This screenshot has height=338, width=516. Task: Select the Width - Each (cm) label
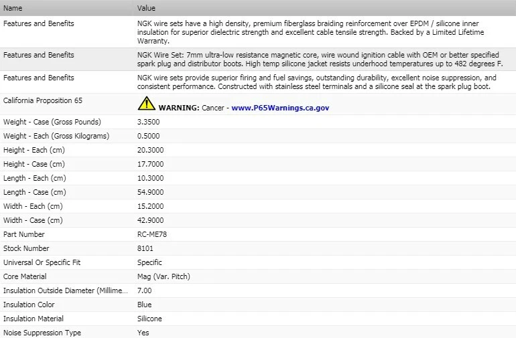33,207
